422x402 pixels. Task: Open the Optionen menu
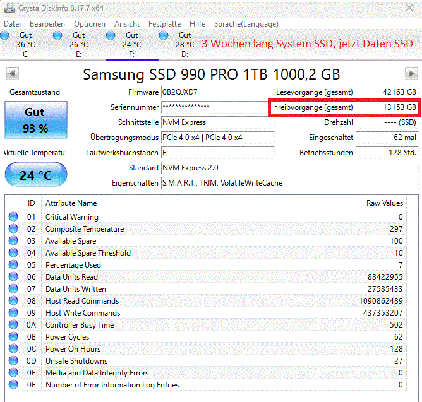[x=90, y=24]
